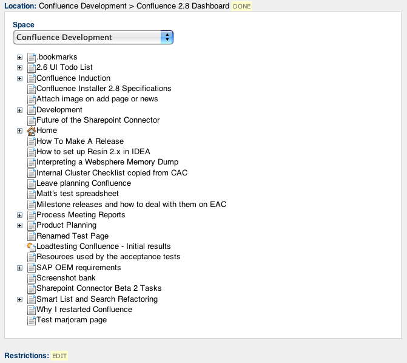Select Resources used by the acceptance tests
The height and width of the screenshot is (363, 407).
108,257
